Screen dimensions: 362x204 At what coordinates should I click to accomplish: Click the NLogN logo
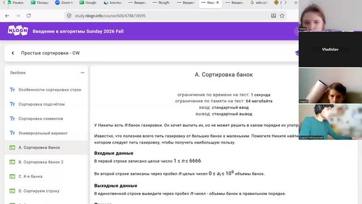click(18, 31)
